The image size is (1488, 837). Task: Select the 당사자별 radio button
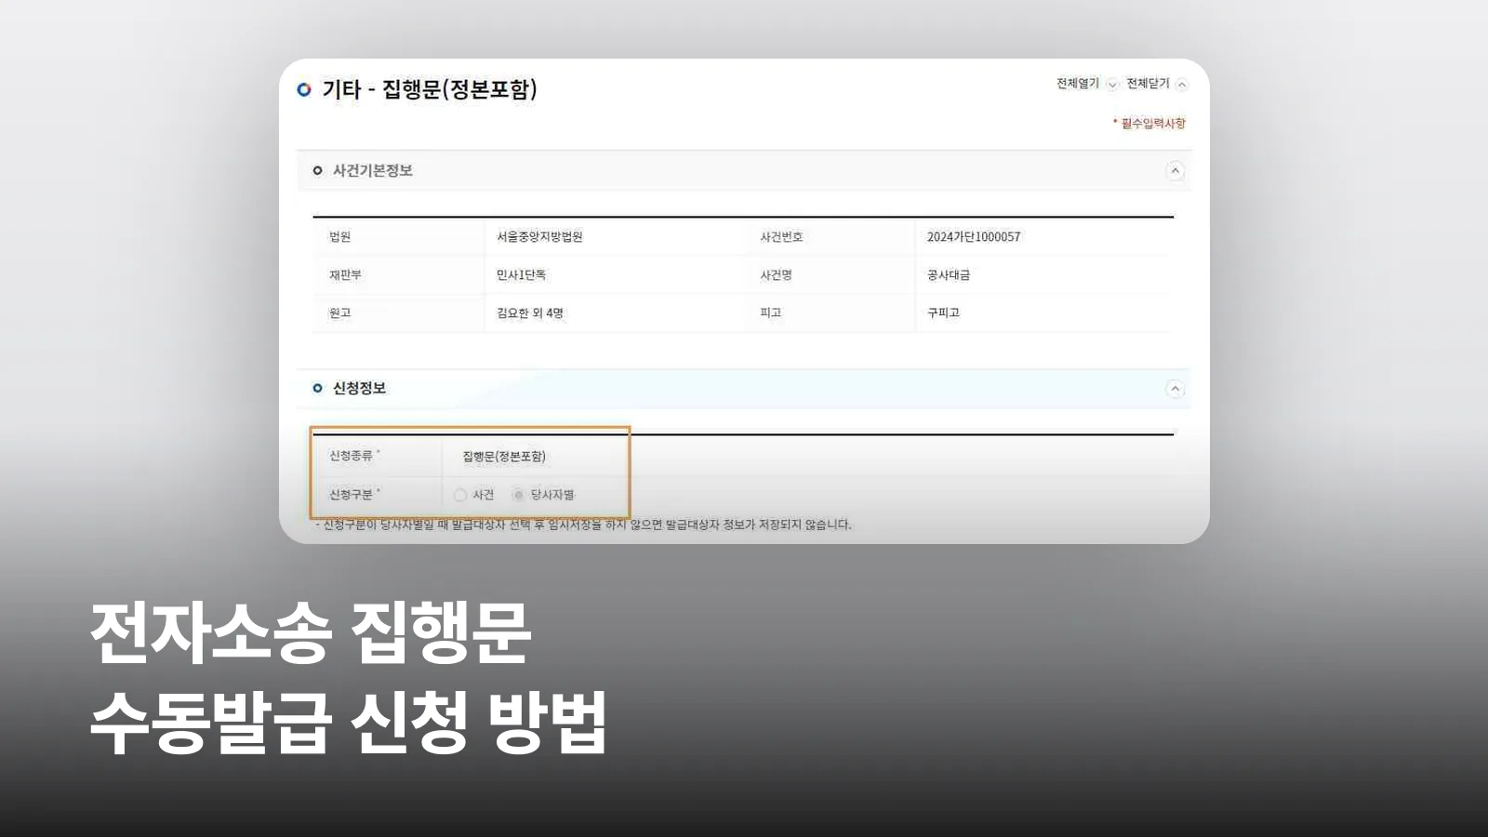pos(518,495)
